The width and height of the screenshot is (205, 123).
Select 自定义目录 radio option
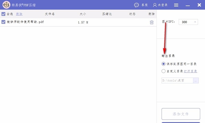[x=163, y=71]
